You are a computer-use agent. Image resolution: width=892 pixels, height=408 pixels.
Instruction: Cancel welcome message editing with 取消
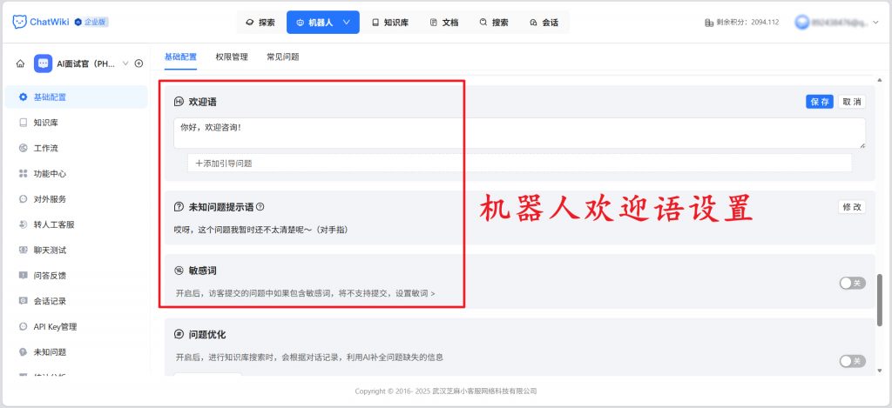852,102
